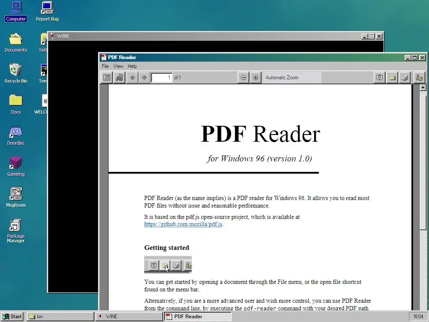429x322 pixels.
Task: Click PDF Reader taskbar button
Action: (x=198, y=317)
